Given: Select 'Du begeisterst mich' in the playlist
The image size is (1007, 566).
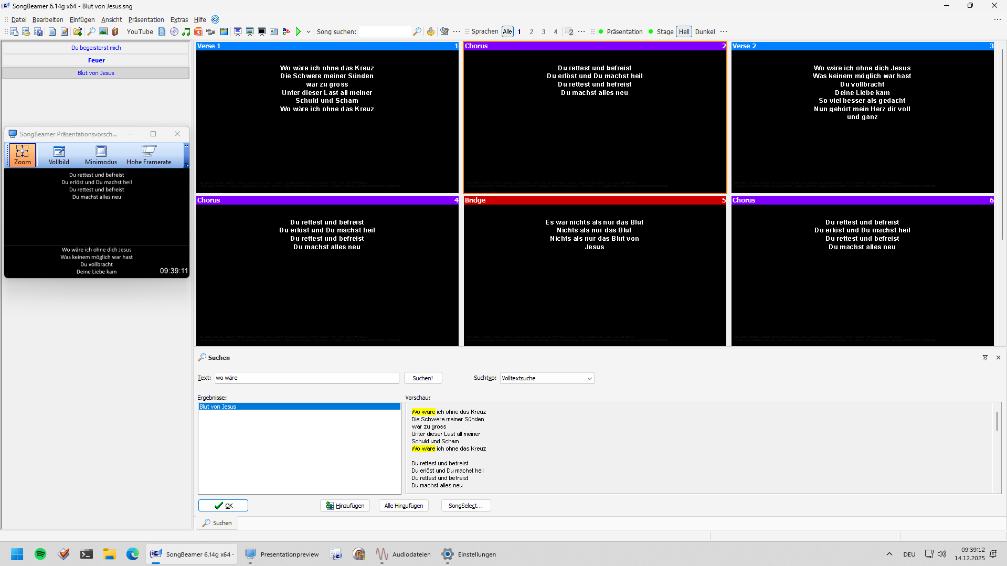Looking at the screenshot, I should 96,48.
